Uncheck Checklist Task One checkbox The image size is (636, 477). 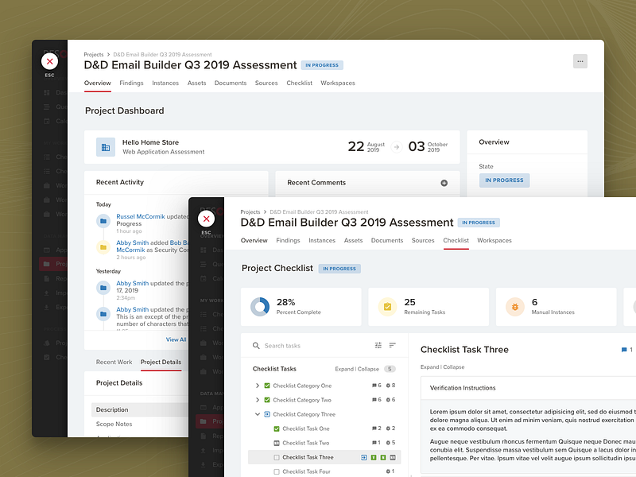(277, 429)
